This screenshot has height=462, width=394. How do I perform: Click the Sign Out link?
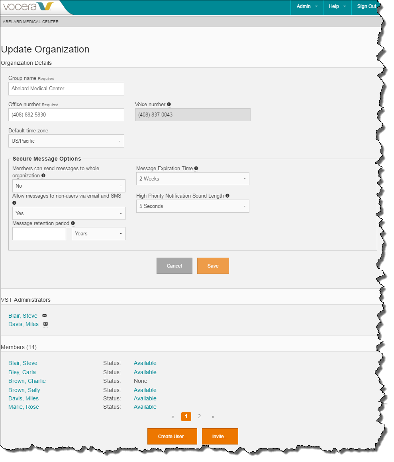click(x=367, y=6)
